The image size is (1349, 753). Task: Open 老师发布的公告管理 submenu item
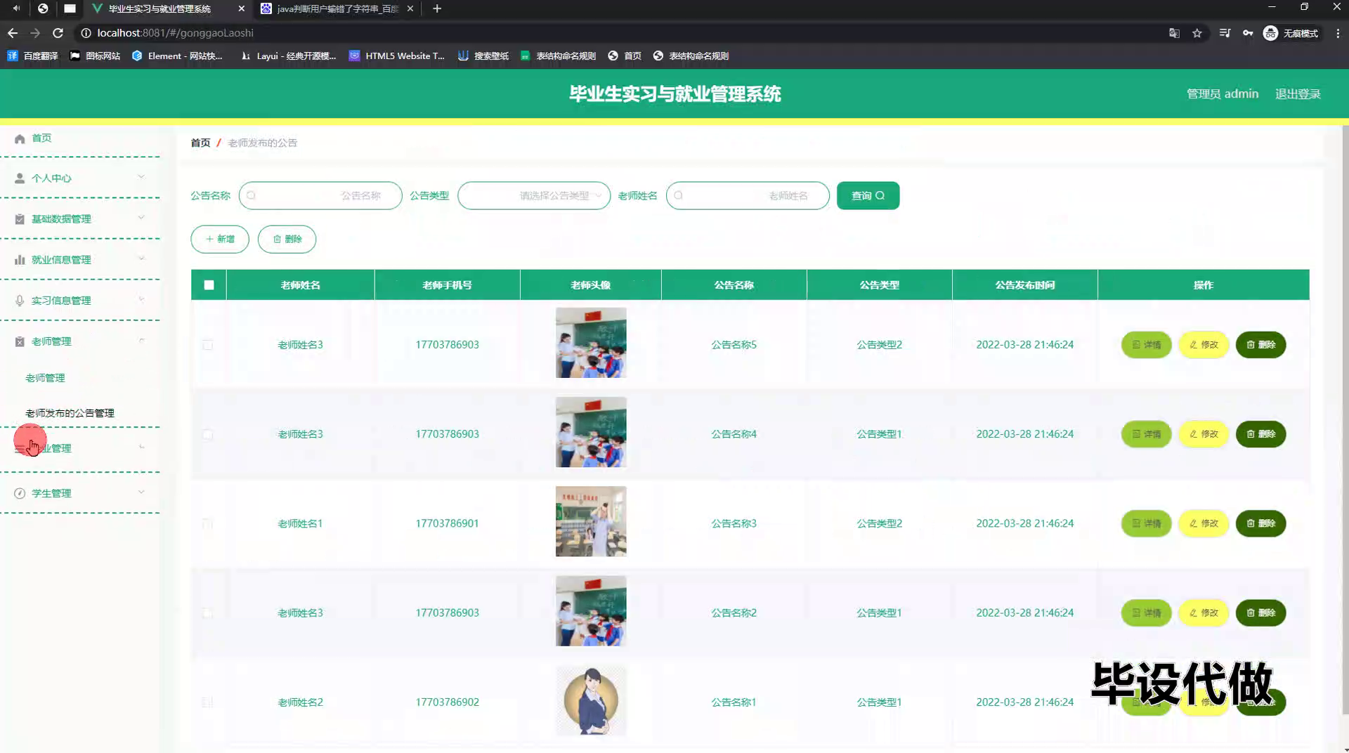70,413
